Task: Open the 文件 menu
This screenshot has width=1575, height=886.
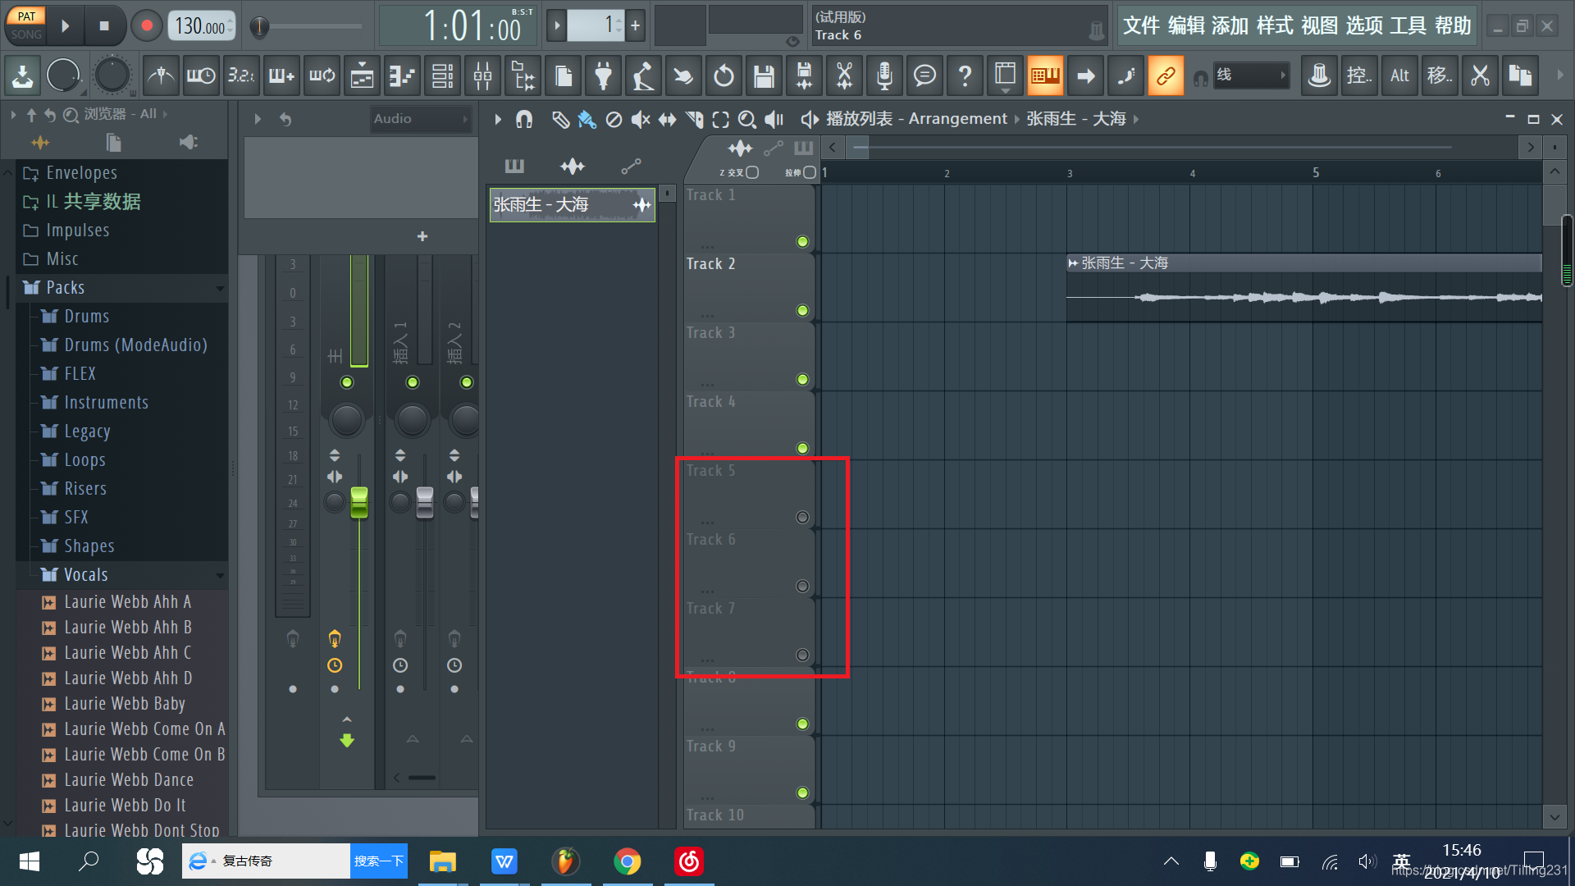Action: point(1141,26)
